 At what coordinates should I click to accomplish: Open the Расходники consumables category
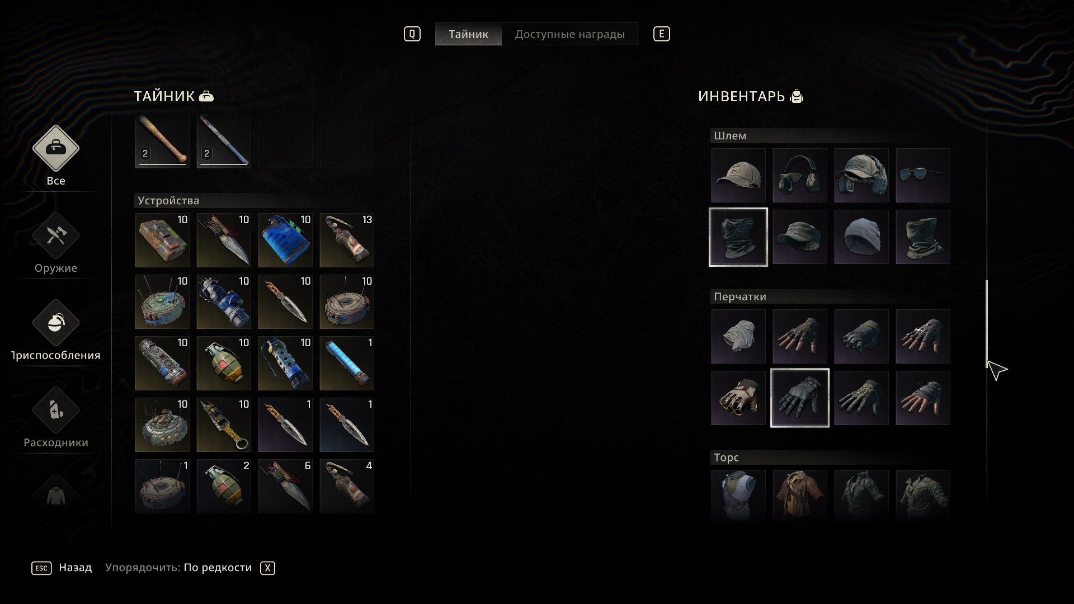(x=56, y=410)
